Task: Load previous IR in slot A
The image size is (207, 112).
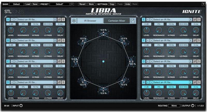Action: [12, 19]
